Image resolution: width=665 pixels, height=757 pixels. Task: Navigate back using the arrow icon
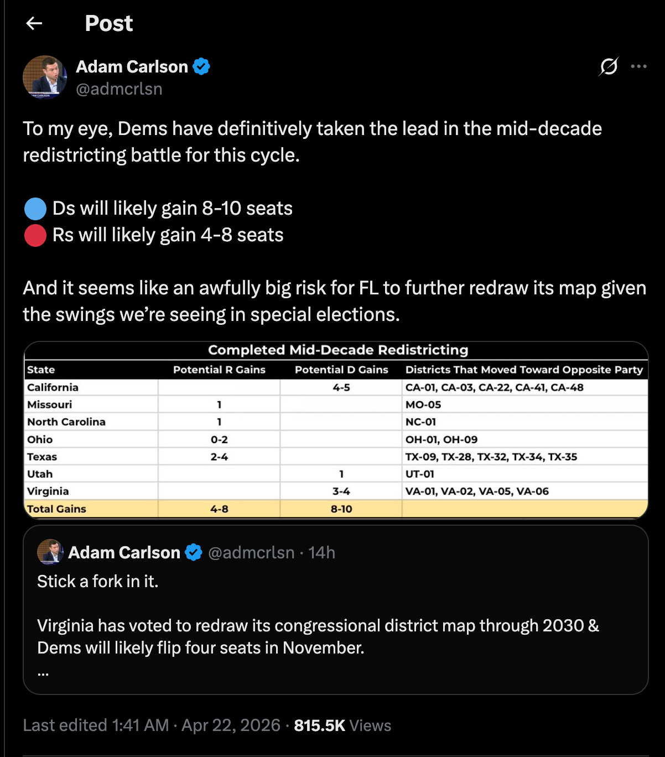point(34,23)
